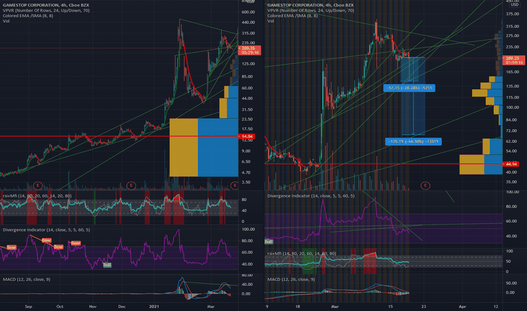Image resolution: width=527 pixels, height=311 pixels.
Task: Select the Bull label on left Divergence Indicator
Action: pos(107,265)
